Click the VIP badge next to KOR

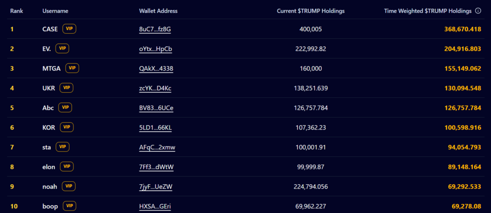[x=67, y=128]
